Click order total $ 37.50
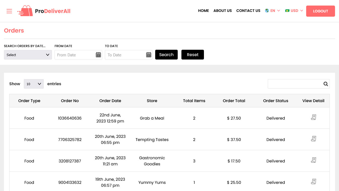 [234, 140]
